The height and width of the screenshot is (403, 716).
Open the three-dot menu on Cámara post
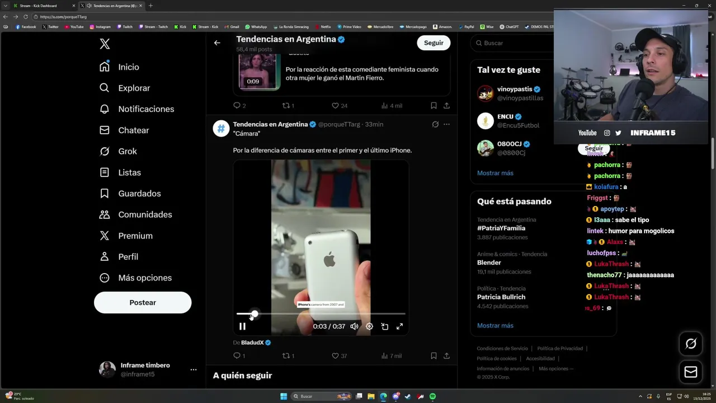[x=446, y=124]
